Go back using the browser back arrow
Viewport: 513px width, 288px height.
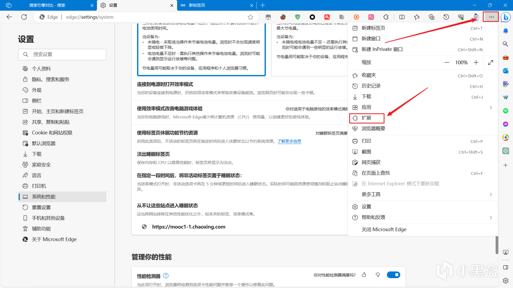(x=9, y=17)
